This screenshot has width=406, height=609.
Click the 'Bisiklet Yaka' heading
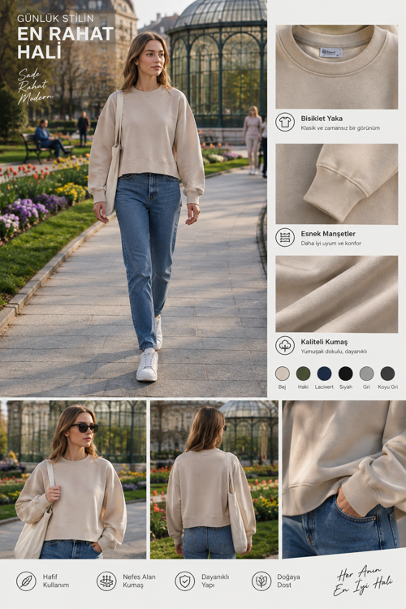[x=322, y=119]
